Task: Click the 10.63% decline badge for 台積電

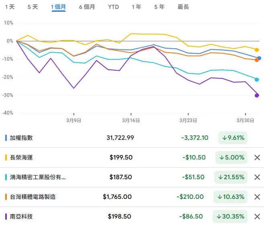Action: [231, 197]
